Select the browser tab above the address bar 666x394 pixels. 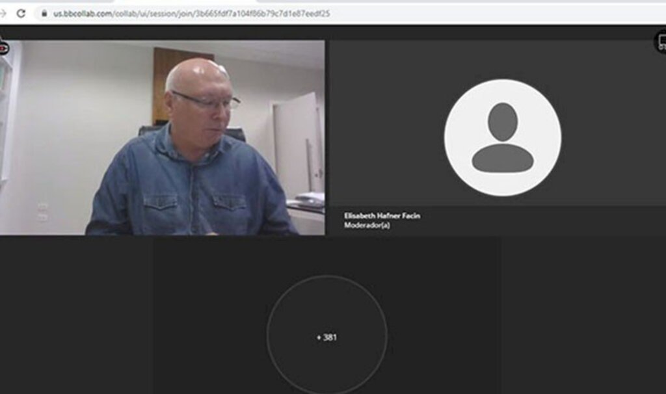98,1
